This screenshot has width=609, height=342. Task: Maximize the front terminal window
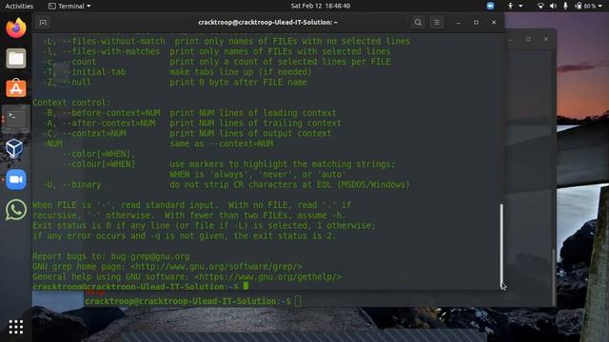tap(476, 23)
